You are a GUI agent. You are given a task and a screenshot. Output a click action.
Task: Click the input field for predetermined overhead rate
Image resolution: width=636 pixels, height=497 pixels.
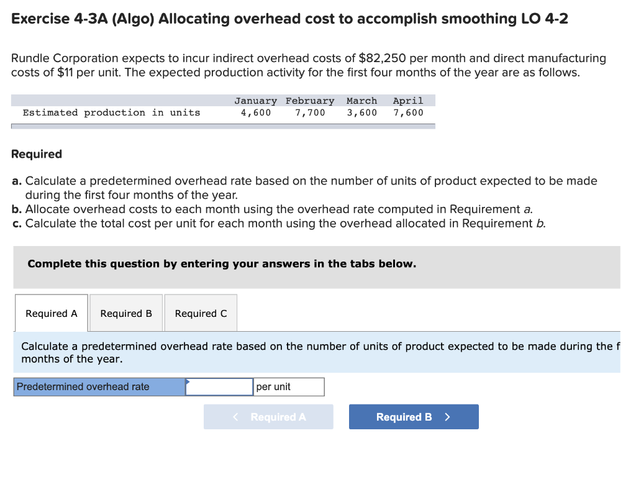click(x=219, y=386)
